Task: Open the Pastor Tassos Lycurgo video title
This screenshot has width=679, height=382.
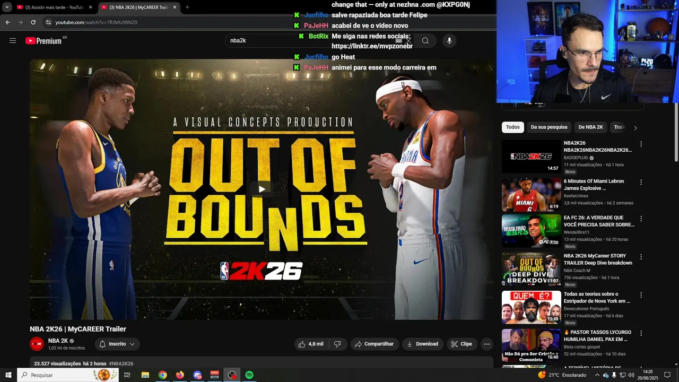Action: [597, 335]
